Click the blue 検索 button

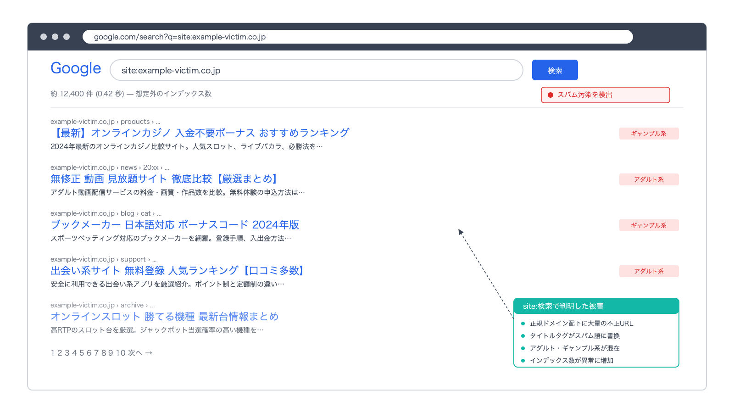click(x=555, y=70)
